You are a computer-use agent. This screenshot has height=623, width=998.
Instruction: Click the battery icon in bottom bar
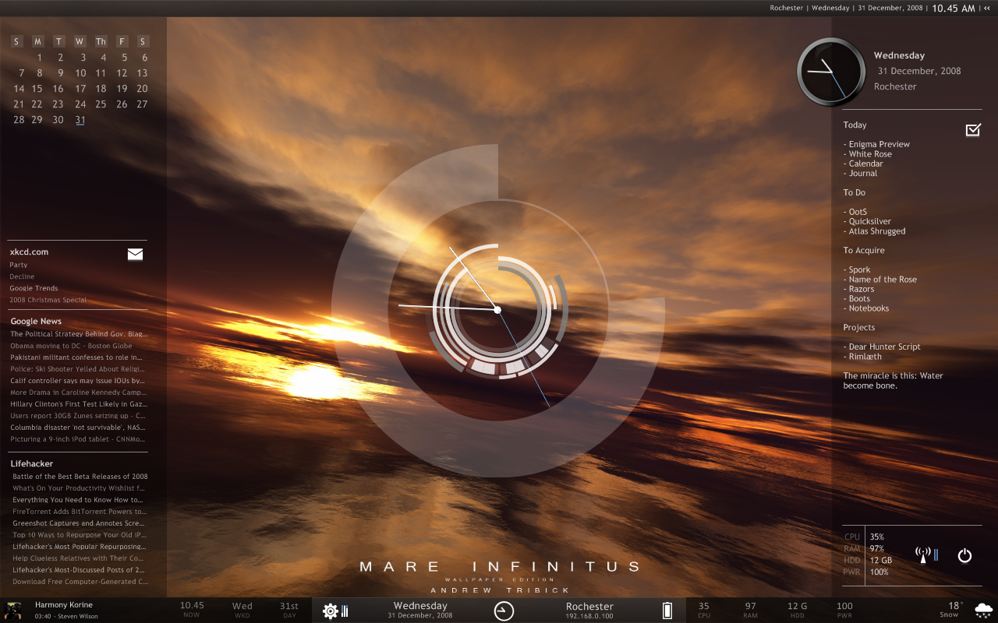click(667, 611)
